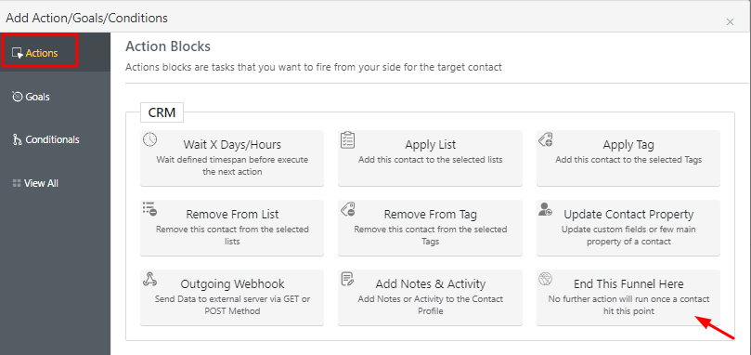
Task: Click the tag-plus icon on Apply Tag
Action: (x=546, y=139)
